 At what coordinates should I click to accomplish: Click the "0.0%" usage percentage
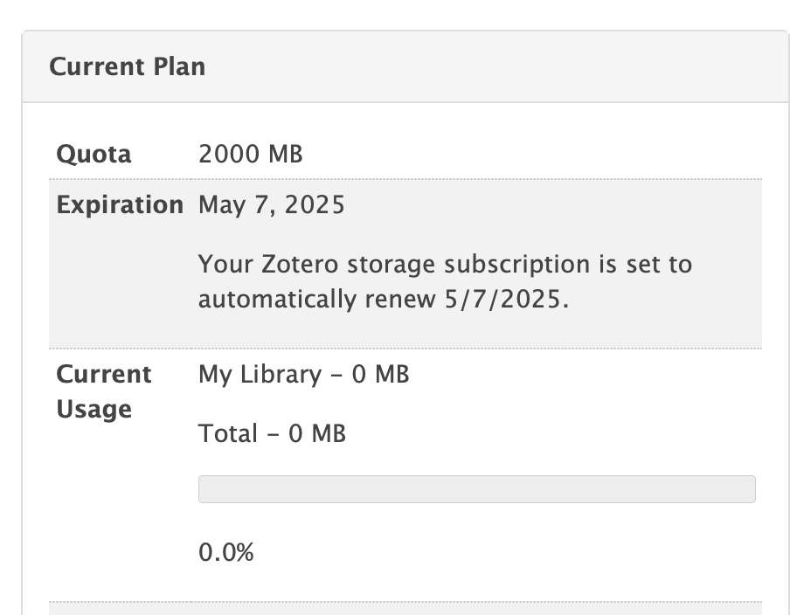click(225, 552)
